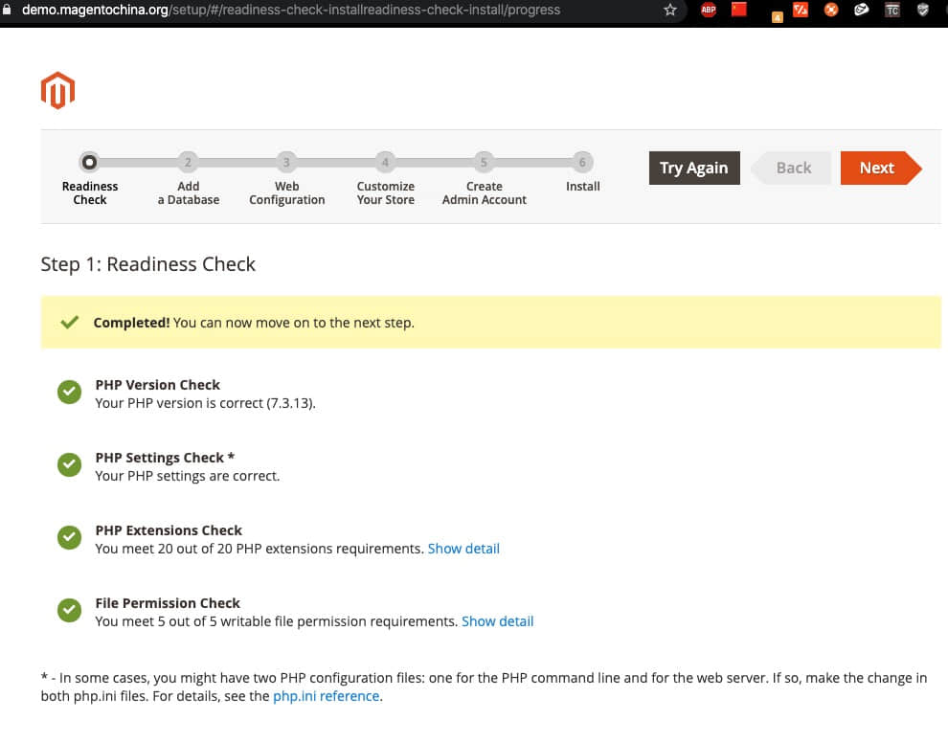Click 'Your PHP settings are correct.' text
Screen dimensions: 948x743
[188, 476]
